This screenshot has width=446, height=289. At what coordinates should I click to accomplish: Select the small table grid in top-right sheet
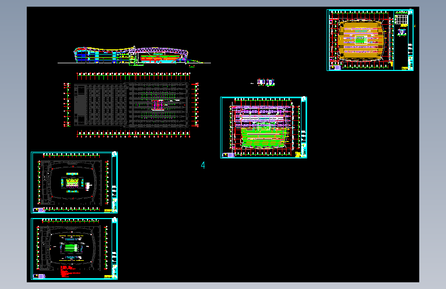(401, 20)
